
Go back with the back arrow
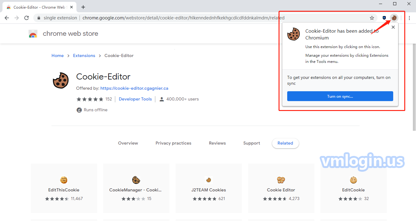tap(7, 18)
